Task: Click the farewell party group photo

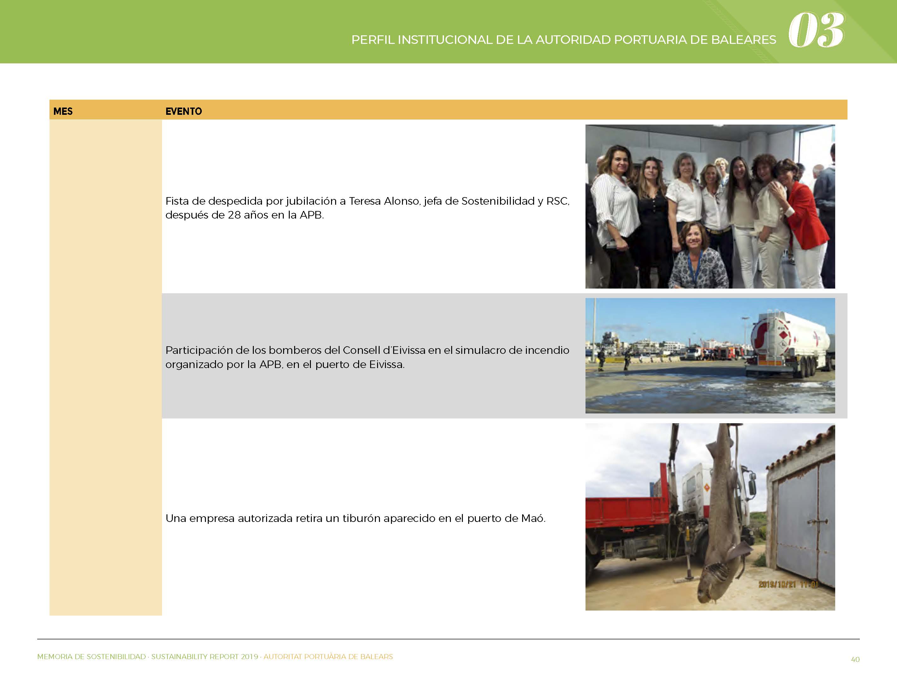Action: tap(710, 207)
